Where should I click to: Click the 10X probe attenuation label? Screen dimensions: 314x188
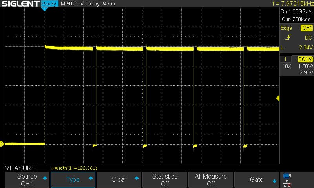point(287,66)
